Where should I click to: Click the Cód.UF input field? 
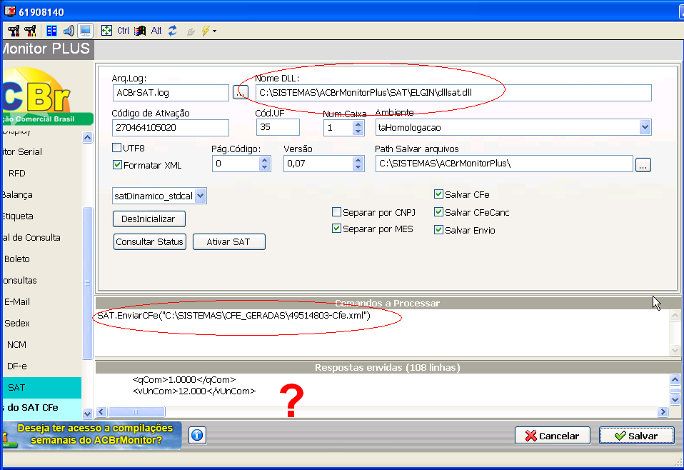pos(278,127)
